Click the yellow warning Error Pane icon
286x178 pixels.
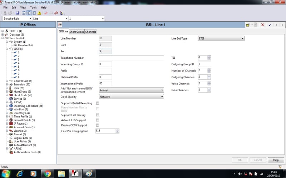pyautogui.click(x=39, y=13)
